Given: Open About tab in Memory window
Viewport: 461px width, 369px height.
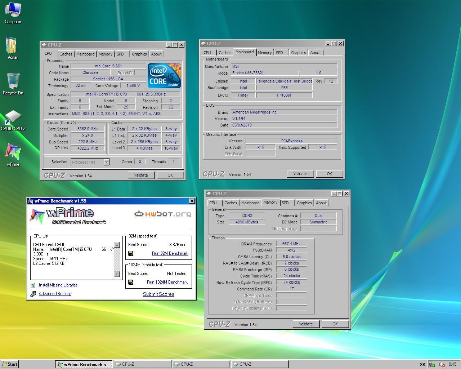Looking at the screenshot, I should tap(321, 203).
